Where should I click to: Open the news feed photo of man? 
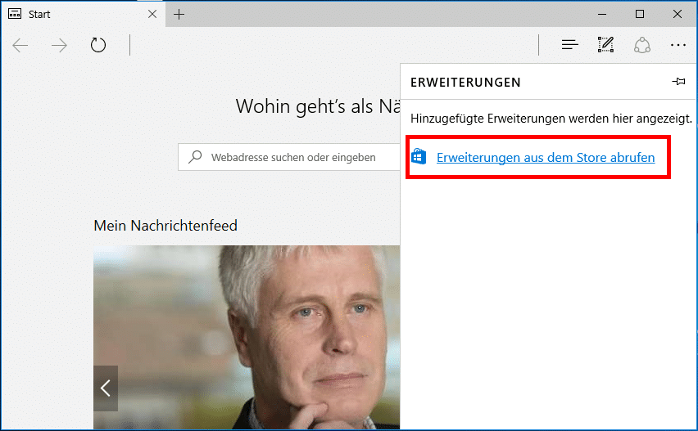pyautogui.click(x=247, y=338)
